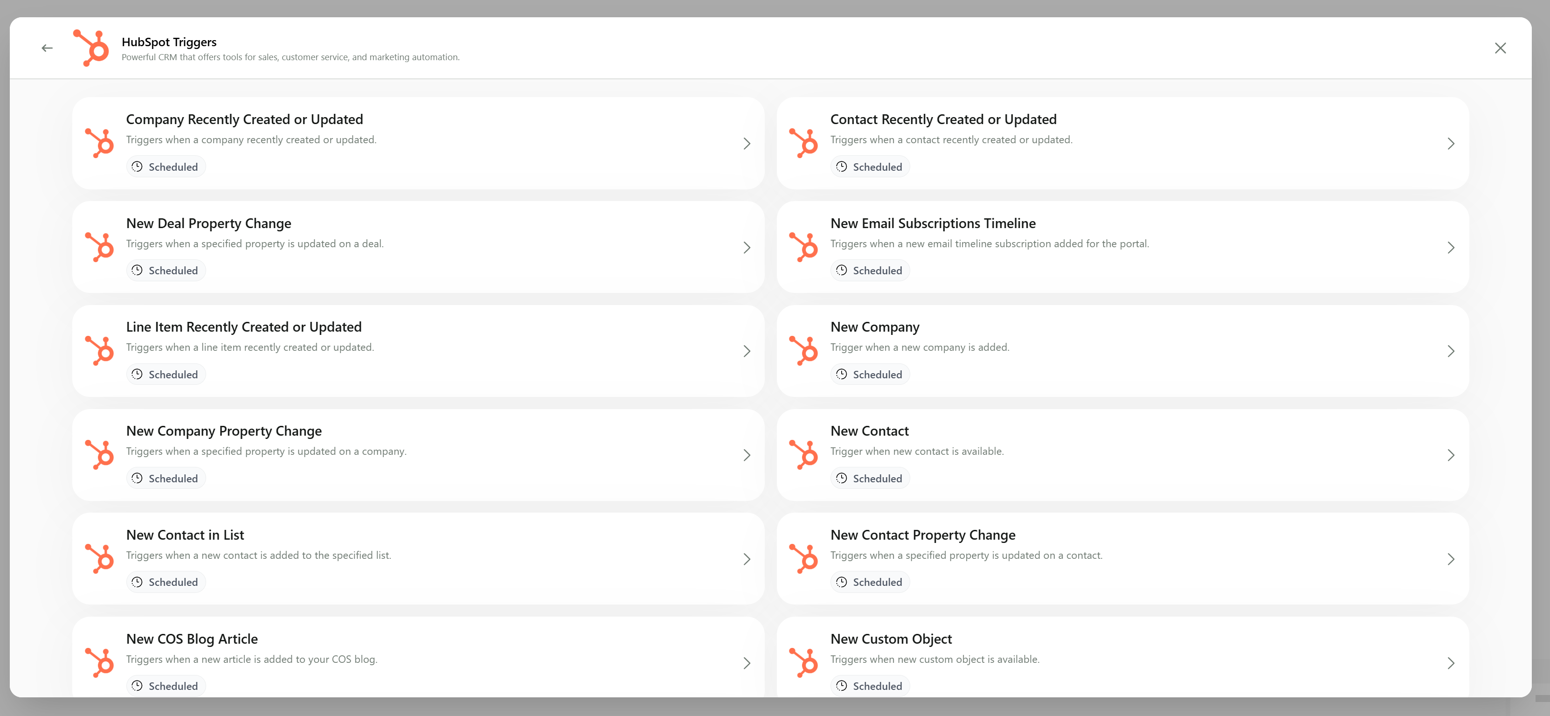Select New Company Property Change trigger title
This screenshot has height=716, width=1550.
[x=224, y=431]
